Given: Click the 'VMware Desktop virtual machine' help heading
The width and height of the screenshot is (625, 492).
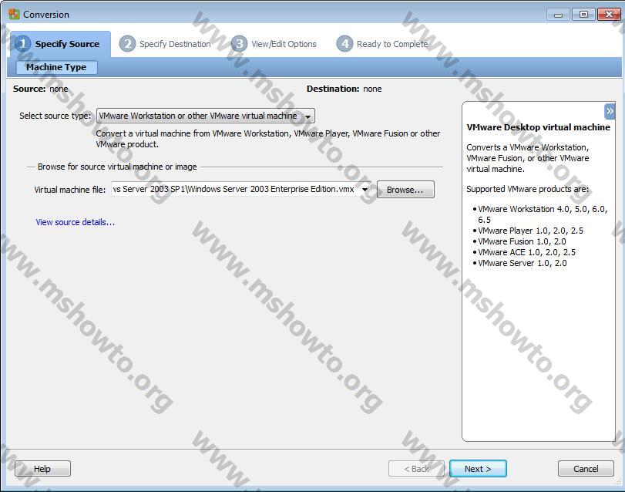Looking at the screenshot, I should tap(538, 127).
